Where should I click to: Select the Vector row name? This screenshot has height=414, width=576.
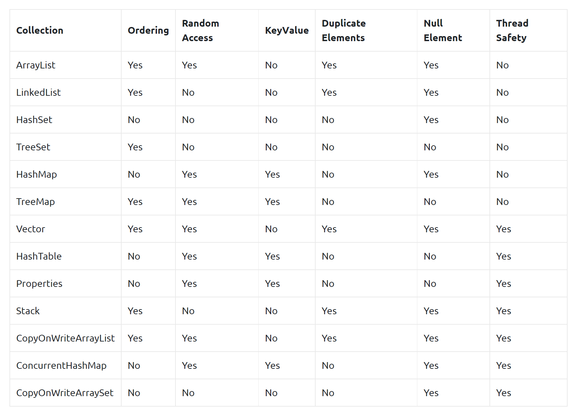(x=30, y=229)
